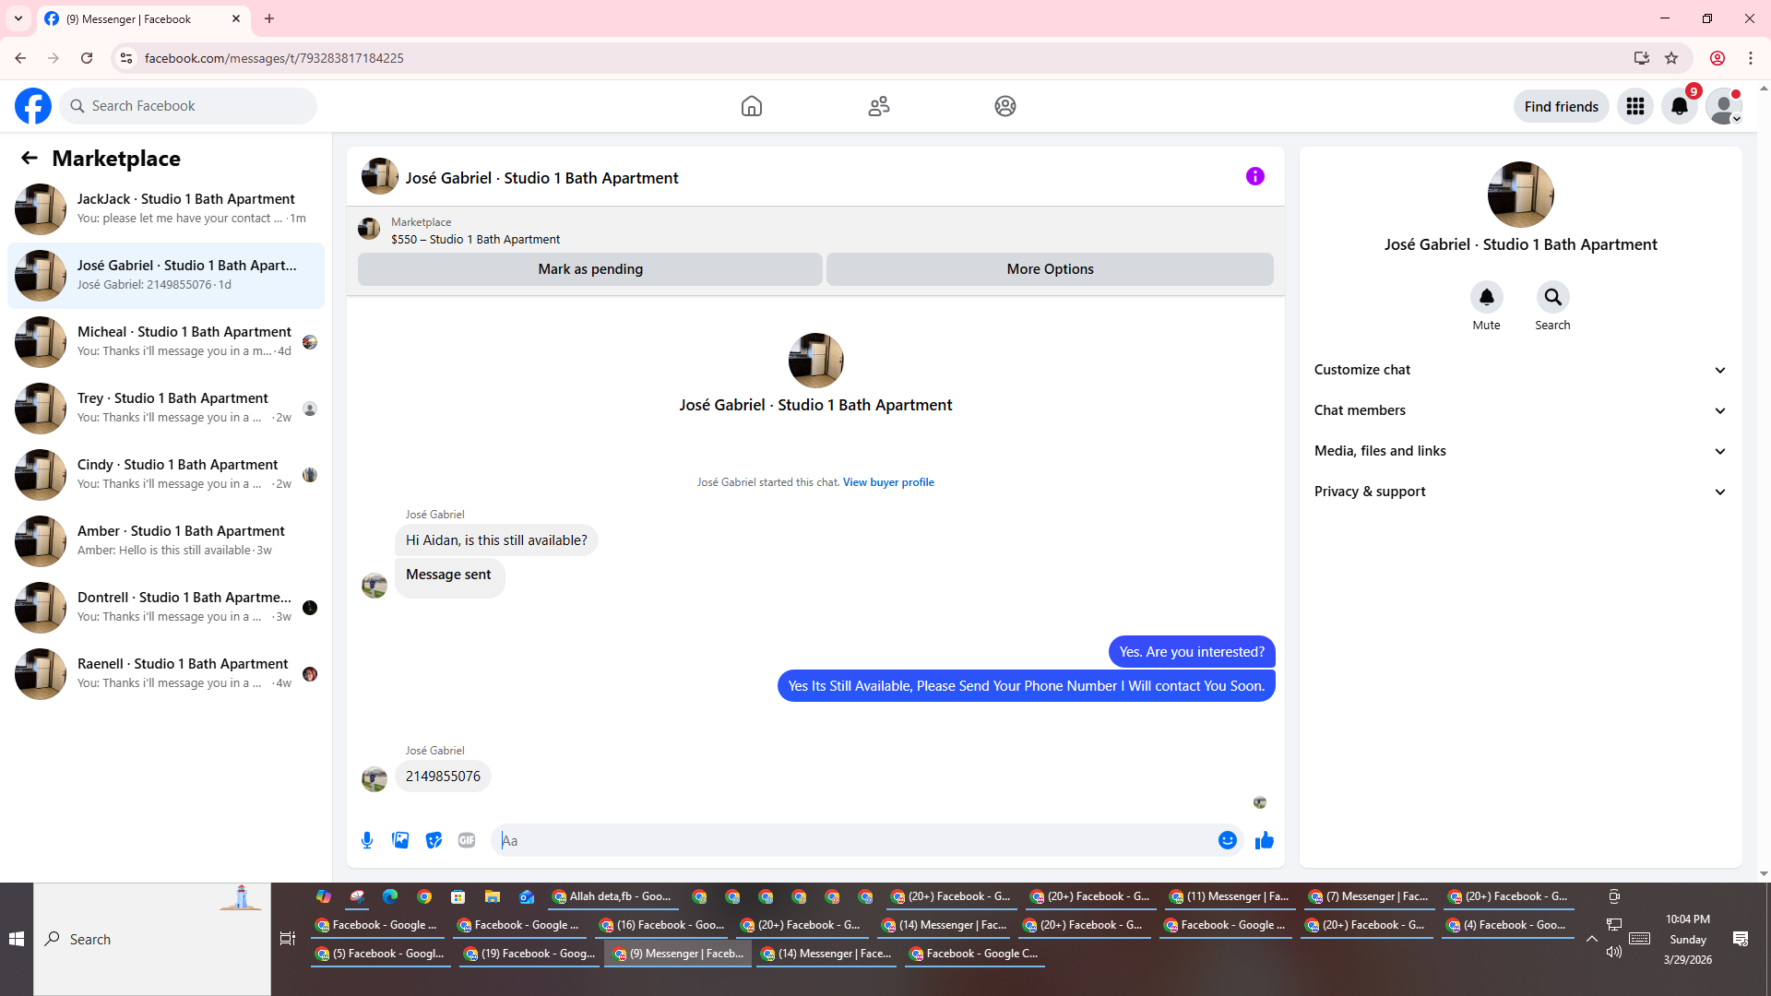Expand the Privacy & support section
Viewport: 1771px width, 996px height.
(1520, 492)
